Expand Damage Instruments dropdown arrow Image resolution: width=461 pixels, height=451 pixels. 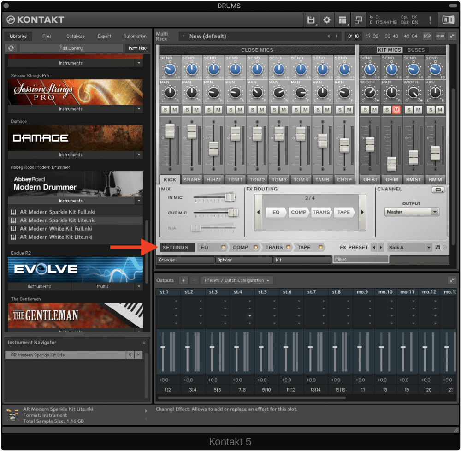[x=139, y=155]
